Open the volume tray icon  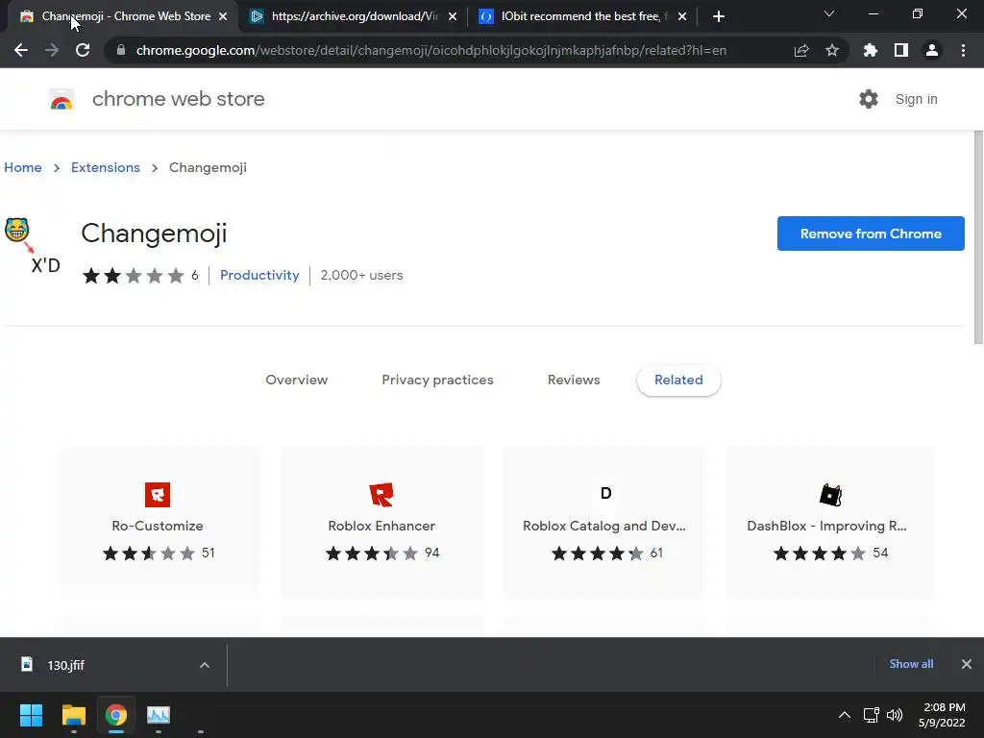pyautogui.click(x=895, y=715)
